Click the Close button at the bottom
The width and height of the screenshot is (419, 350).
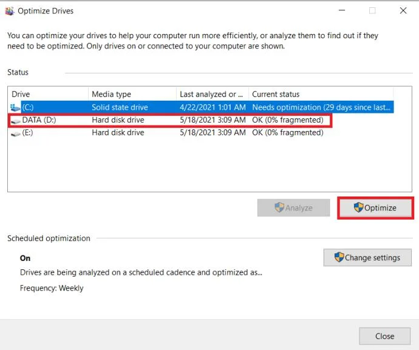tap(385, 336)
